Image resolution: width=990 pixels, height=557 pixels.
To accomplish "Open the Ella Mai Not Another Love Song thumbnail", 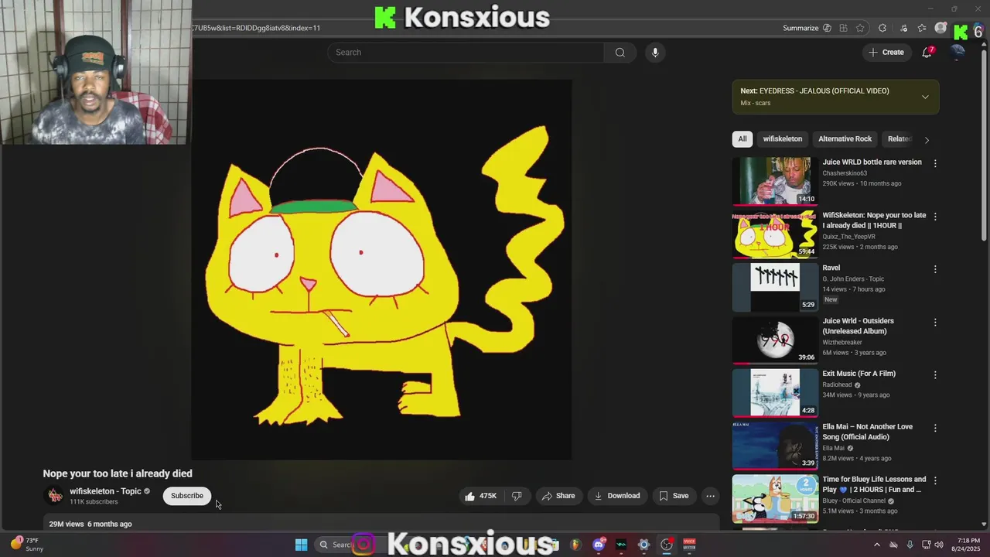I will 774,446.
